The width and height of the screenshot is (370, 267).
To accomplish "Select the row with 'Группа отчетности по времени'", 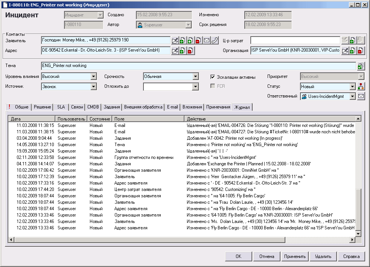I will tap(182, 157).
